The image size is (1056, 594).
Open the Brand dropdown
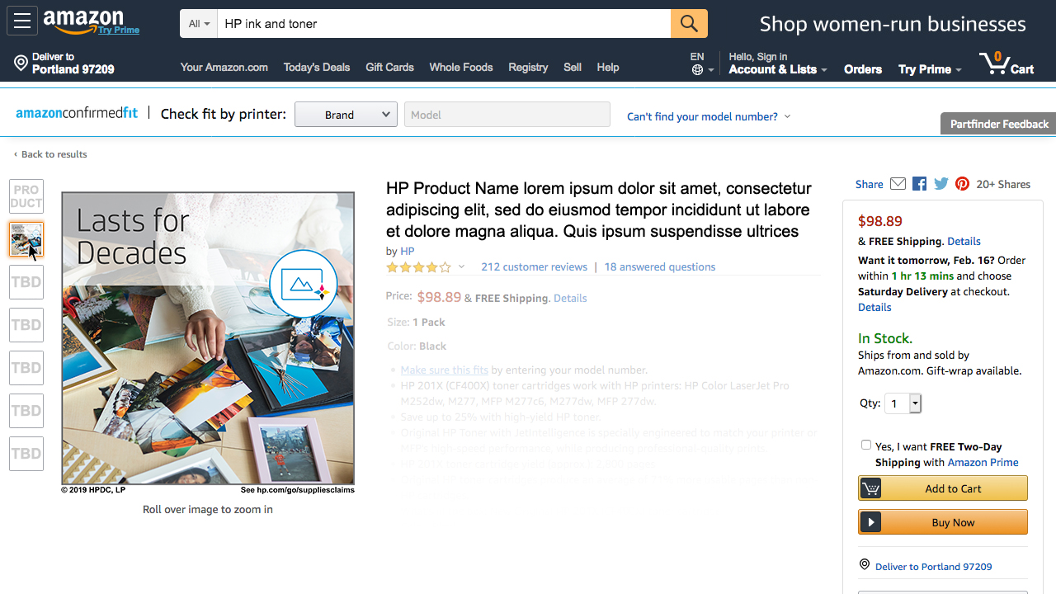point(346,115)
